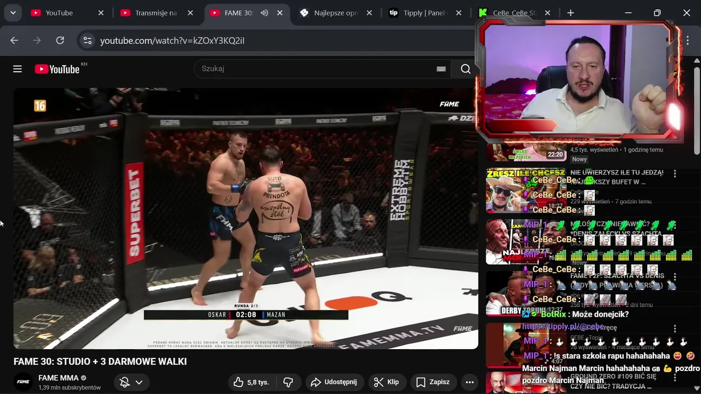The image size is (701, 394).
Task: Switch to the Tipply Panel tab
Action: (424, 13)
